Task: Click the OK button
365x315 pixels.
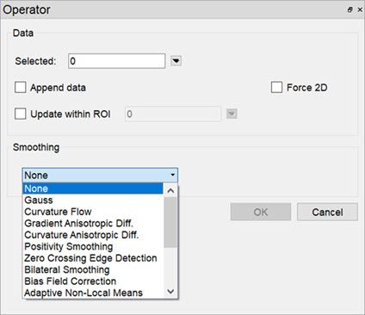Action: coord(261,212)
